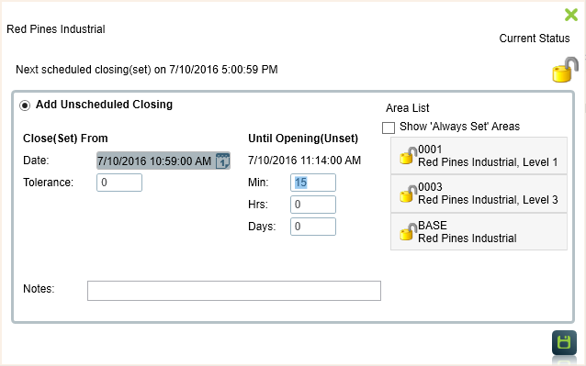
Task: Click the Days input field
Action: (313, 227)
